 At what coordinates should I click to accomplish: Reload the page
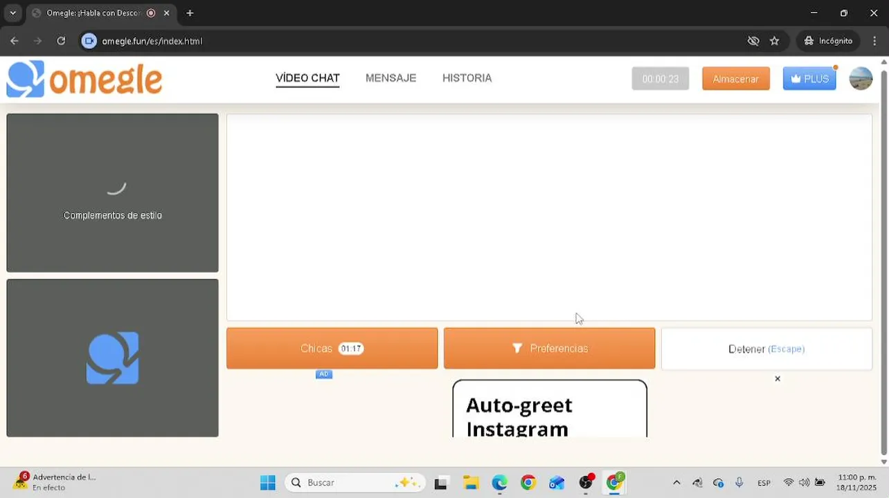click(61, 41)
